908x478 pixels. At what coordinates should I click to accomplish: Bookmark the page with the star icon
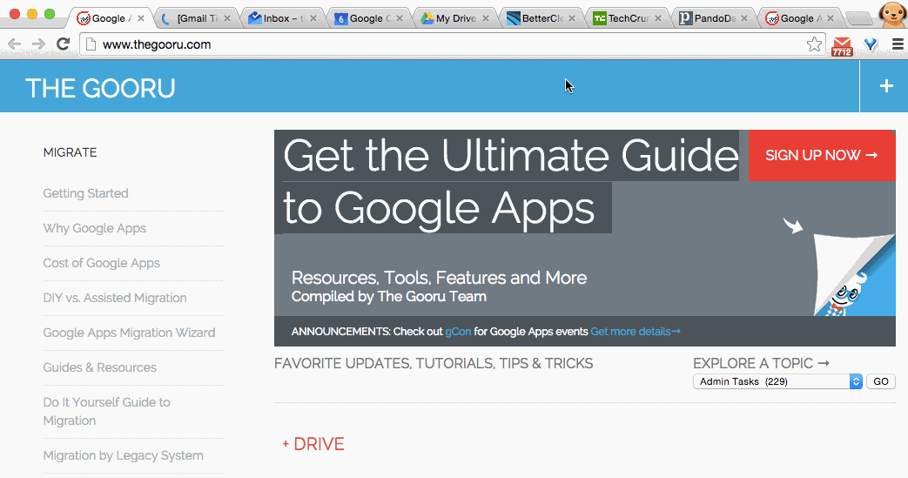click(x=814, y=44)
